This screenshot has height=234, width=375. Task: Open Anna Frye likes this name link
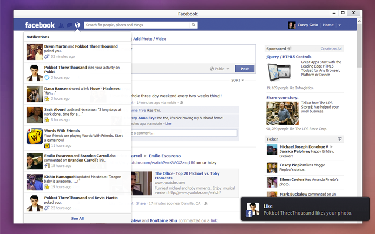138,110
